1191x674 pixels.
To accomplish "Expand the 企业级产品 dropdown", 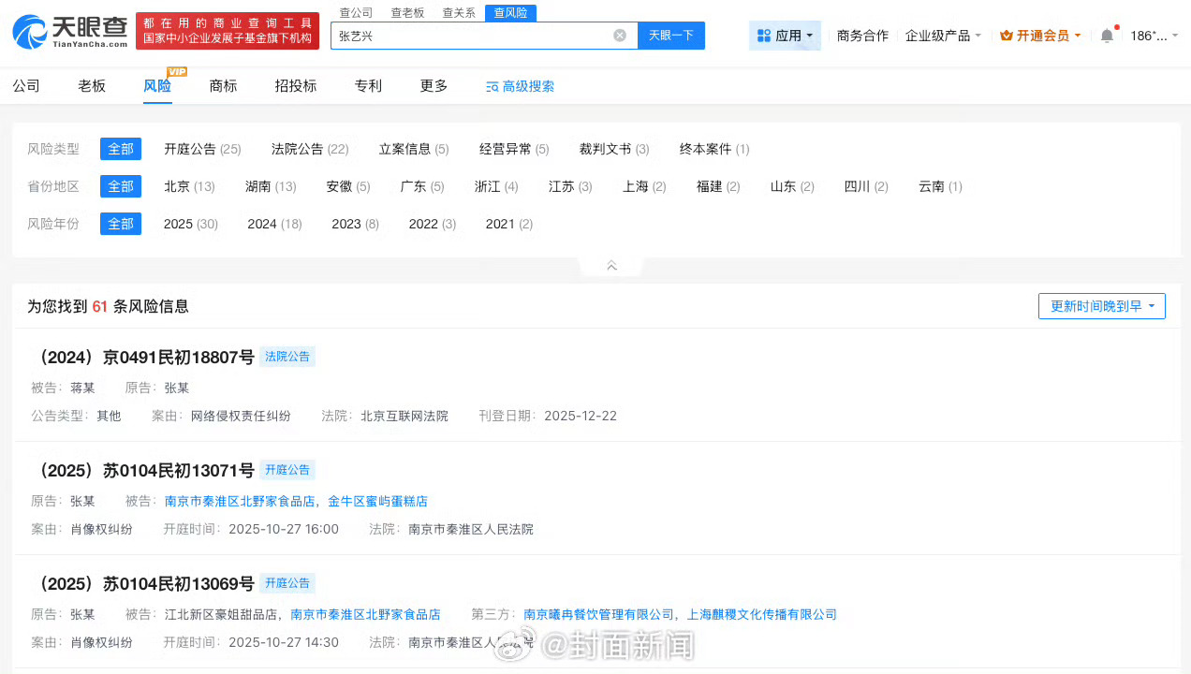I will click(x=943, y=34).
